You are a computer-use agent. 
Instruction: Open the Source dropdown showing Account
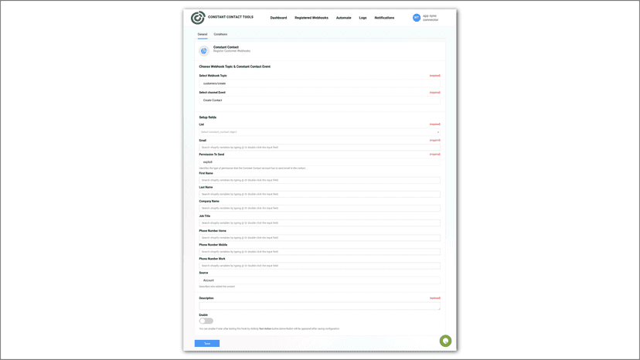[x=319, y=280]
